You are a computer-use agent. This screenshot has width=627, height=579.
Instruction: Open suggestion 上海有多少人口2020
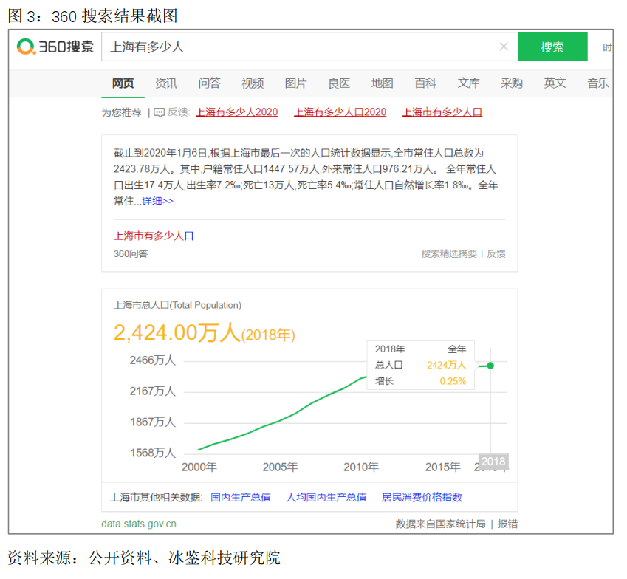340,112
